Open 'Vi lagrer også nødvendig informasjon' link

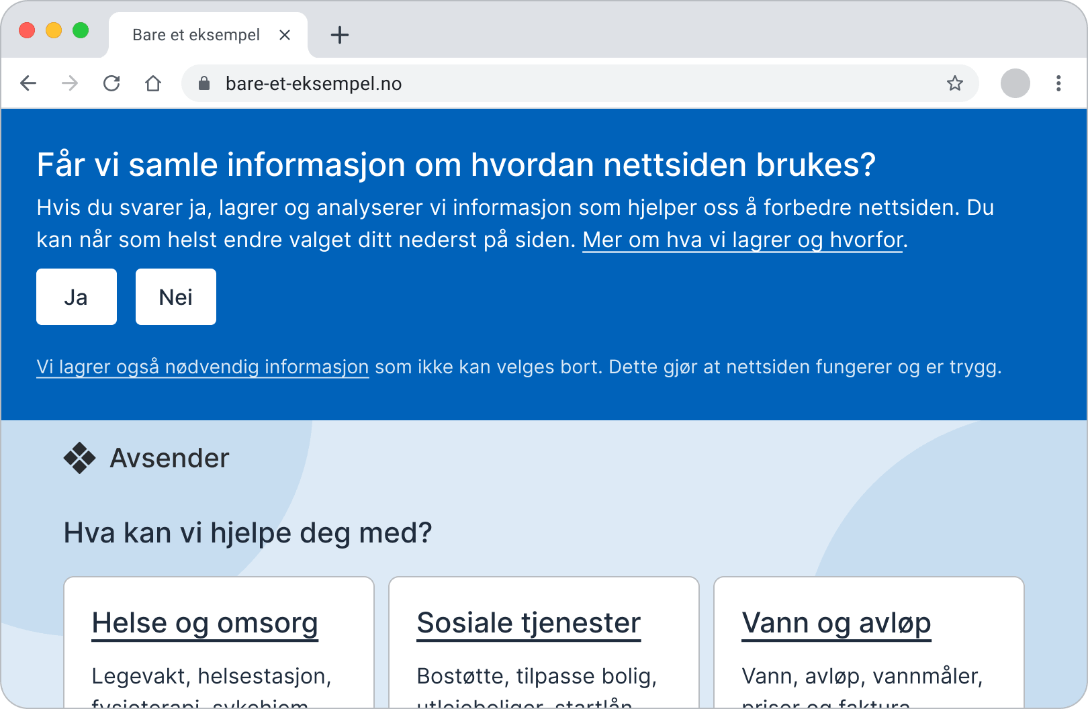pos(203,367)
